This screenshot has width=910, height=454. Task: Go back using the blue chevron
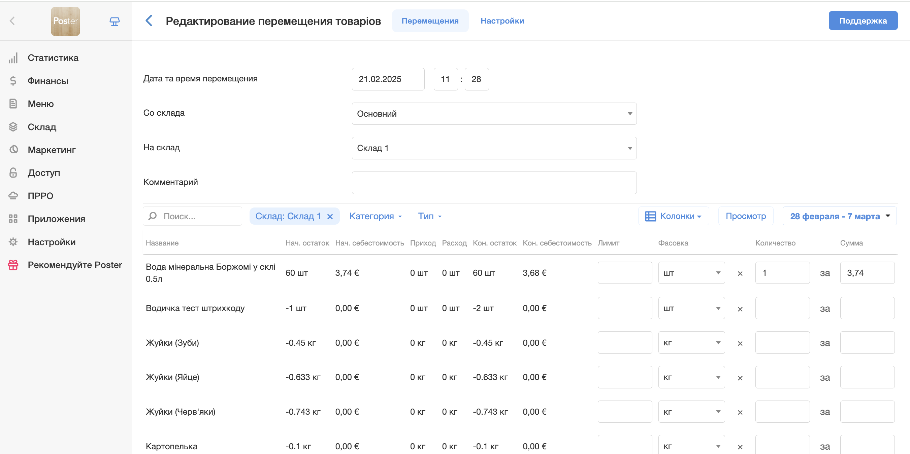click(x=149, y=21)
